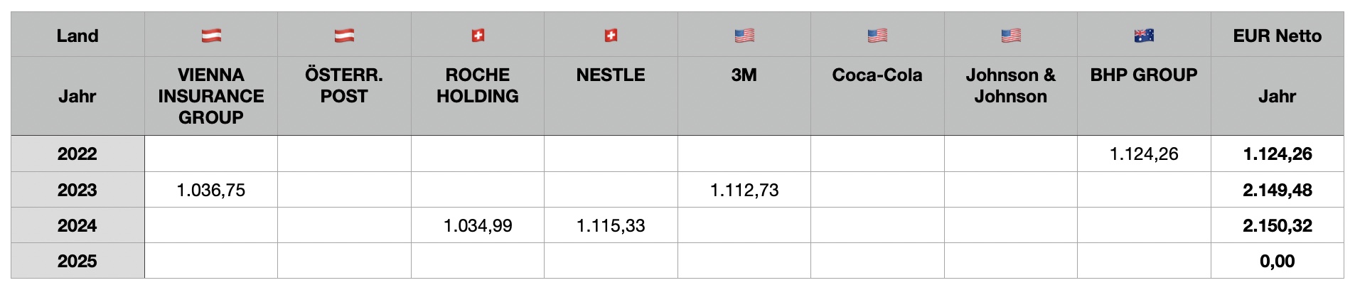Click the Nestle value 1.115,33
This screenshot has height=290, width=1355.
coord(611,225)
